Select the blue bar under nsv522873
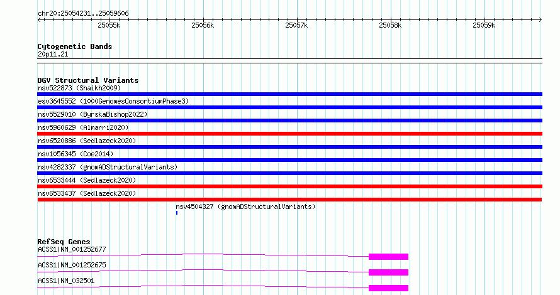The image size is (560, 295). click(x=289, y=94)
